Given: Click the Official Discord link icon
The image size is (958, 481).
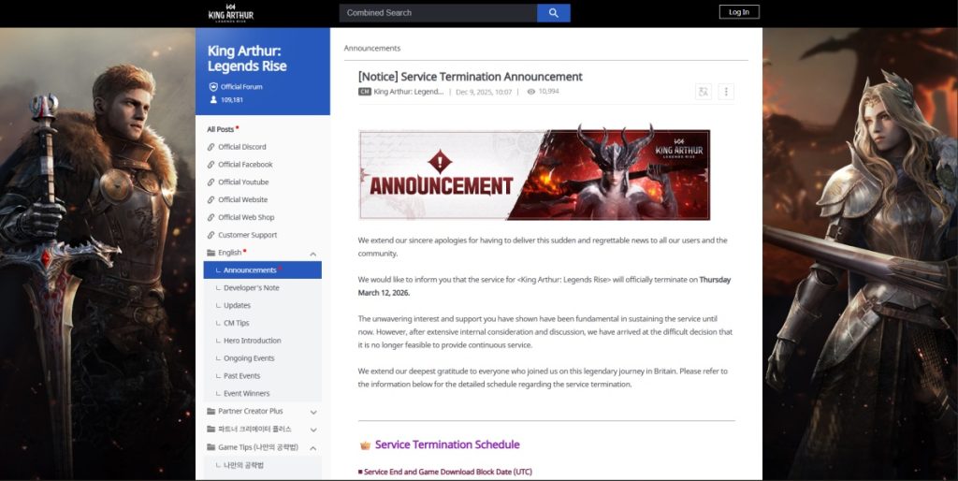Looking at the screenshot, I should tap(210, 147).
